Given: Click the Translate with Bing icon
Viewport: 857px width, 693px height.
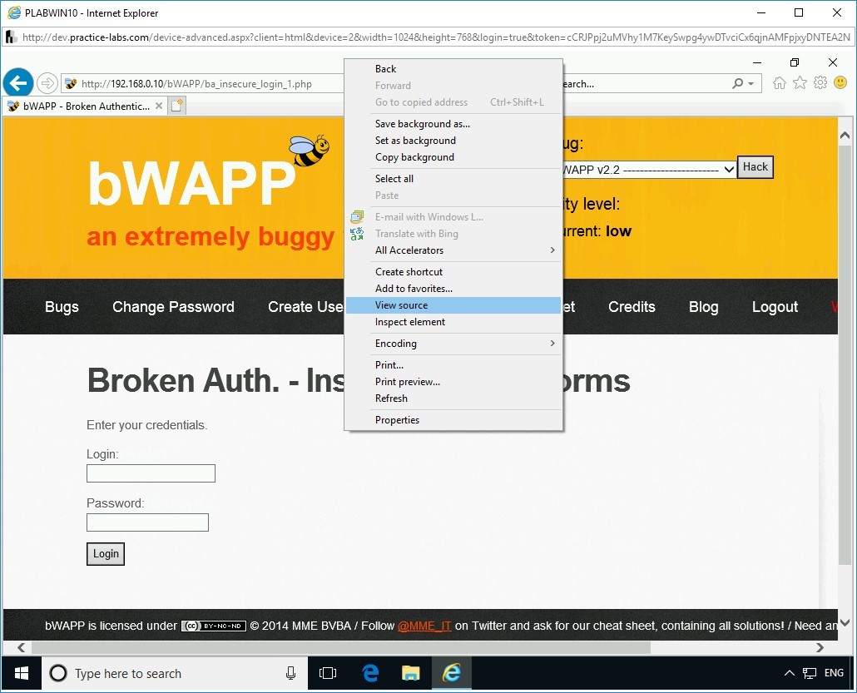Looking at the screenshot, I should tap(358, 233).
